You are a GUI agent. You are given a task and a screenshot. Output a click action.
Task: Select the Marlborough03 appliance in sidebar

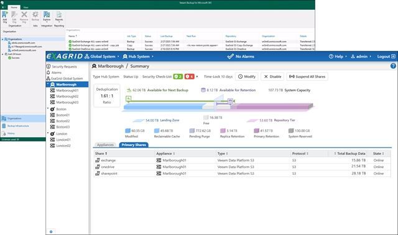click(65, 102)
